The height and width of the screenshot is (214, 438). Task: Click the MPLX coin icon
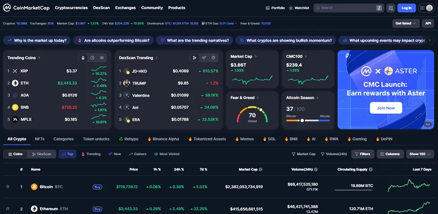point(15,120)
